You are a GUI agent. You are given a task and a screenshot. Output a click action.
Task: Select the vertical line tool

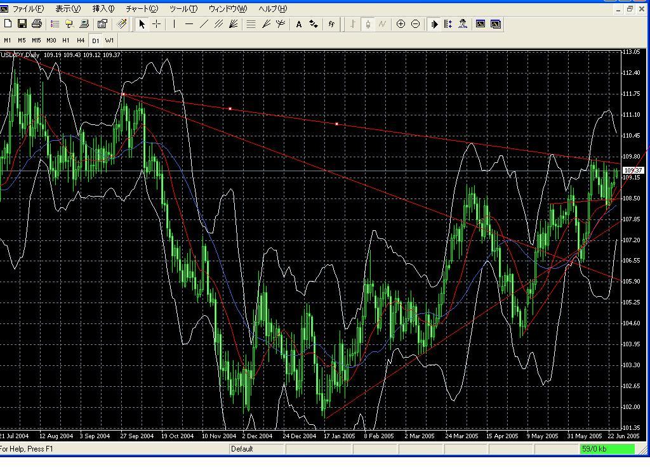[174, 24]
